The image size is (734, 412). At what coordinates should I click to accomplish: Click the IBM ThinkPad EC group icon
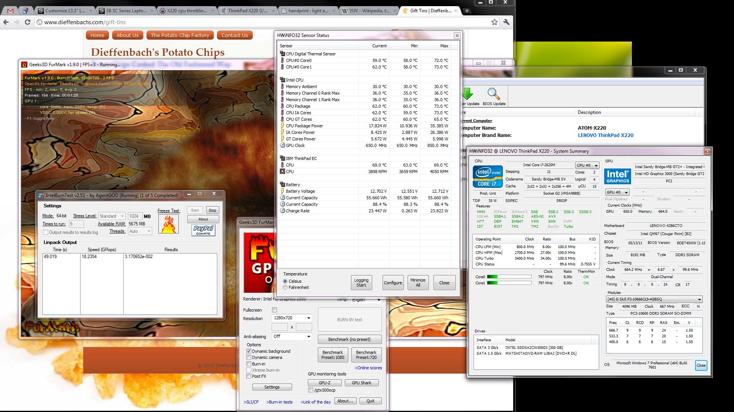[x=282, y=158]
